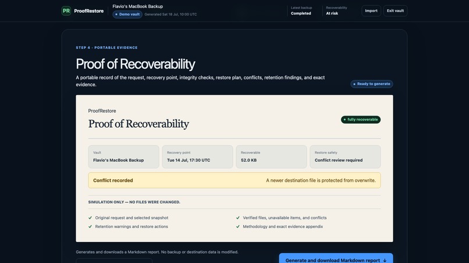469x263 pixels.
Task: Click the large Proof of Recoverability heading
Action: click(x=136, y=64)
